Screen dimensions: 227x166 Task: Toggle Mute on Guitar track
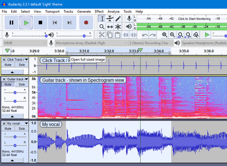(8, 84)
